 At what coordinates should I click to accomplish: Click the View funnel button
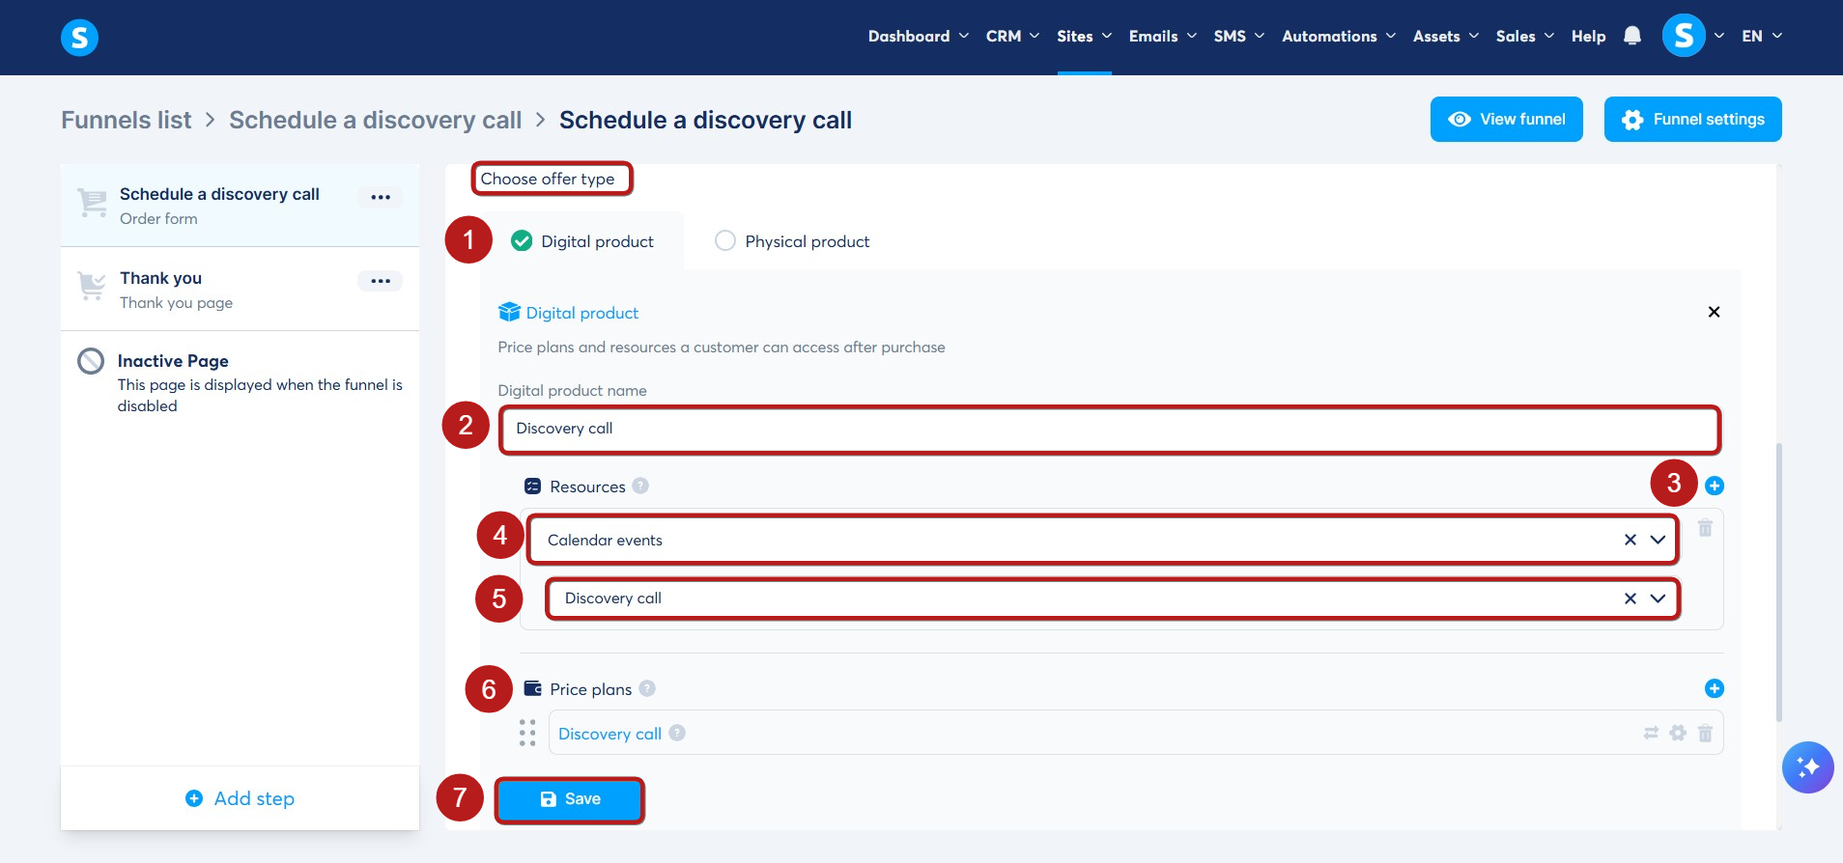(1506, 119)
